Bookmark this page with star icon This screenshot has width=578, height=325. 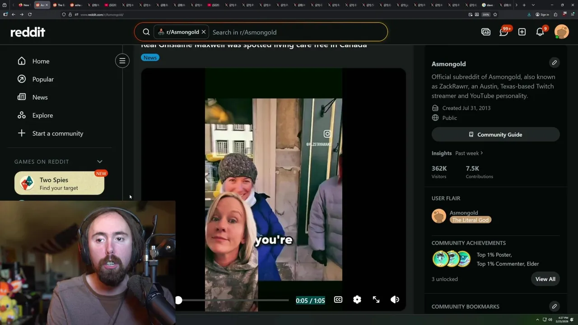(495, 14)
